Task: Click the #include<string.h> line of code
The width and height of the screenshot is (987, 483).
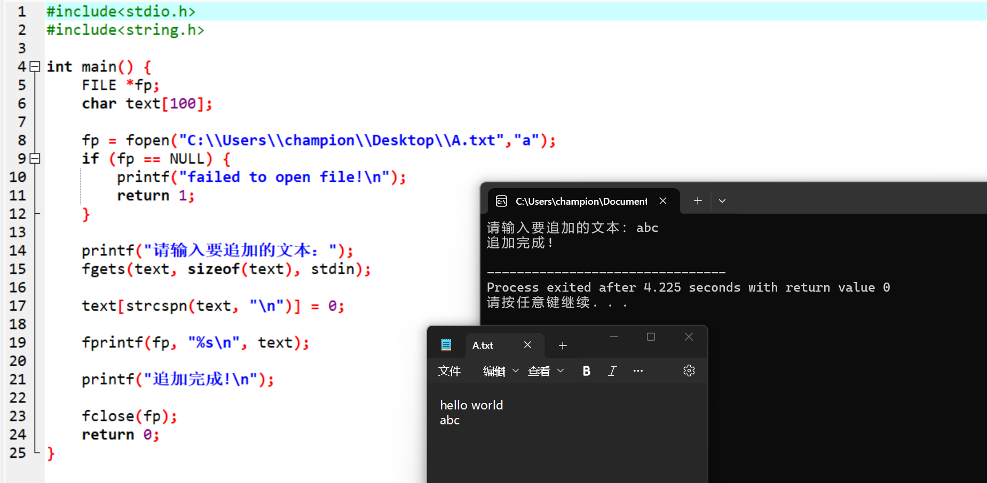Action: [125, 30]
